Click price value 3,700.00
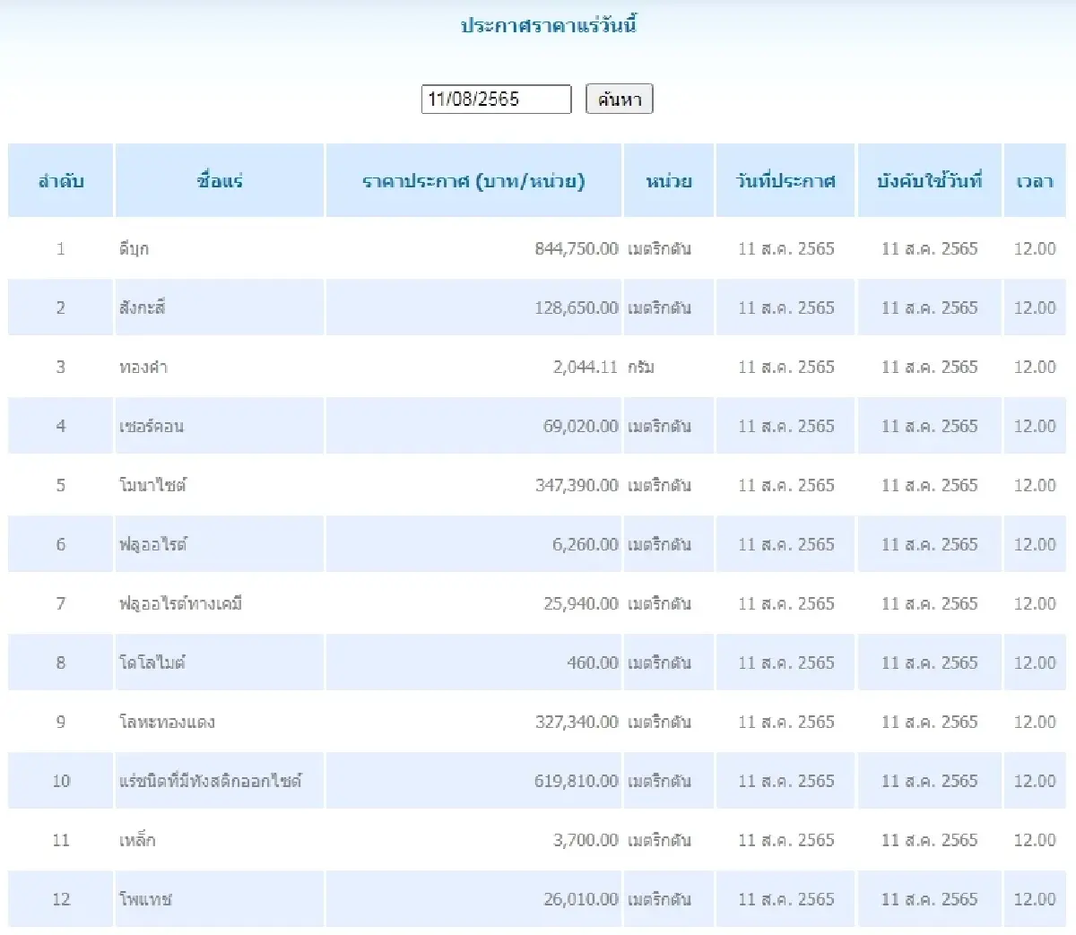1076x935 pixels. pyautogui.click(x=586, y=840)
